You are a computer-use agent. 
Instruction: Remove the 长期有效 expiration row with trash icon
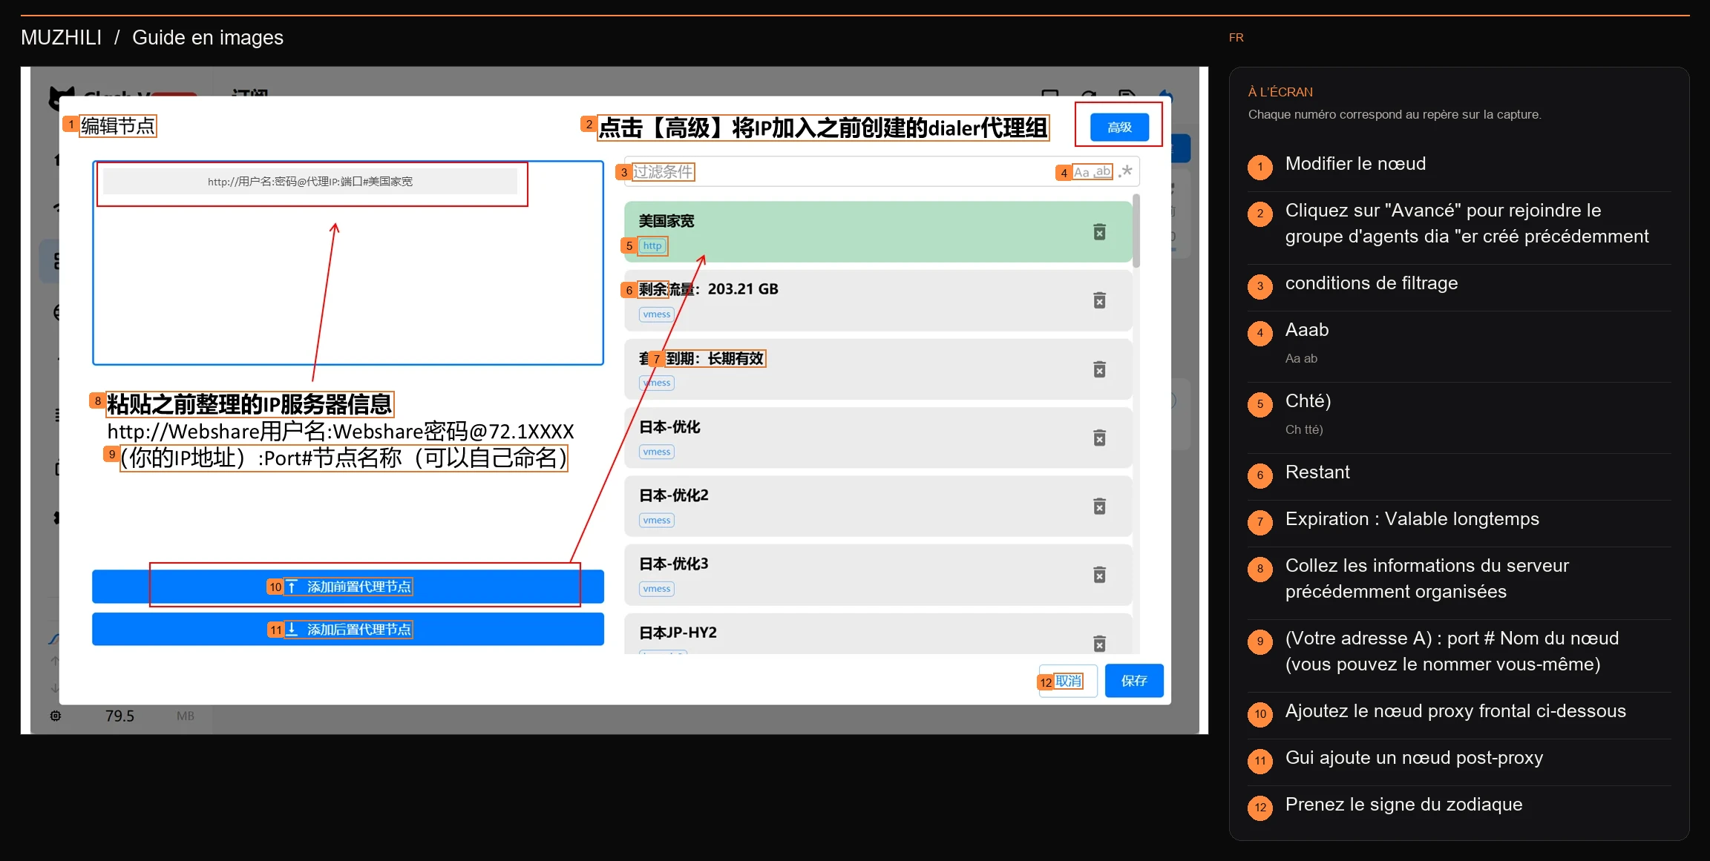tap(1099, 369)
